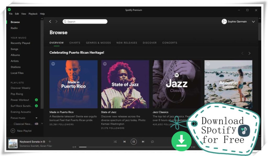Viewport: 268px width, 156px height.
Task: Open the Playback menu
Action: (33, 14)
